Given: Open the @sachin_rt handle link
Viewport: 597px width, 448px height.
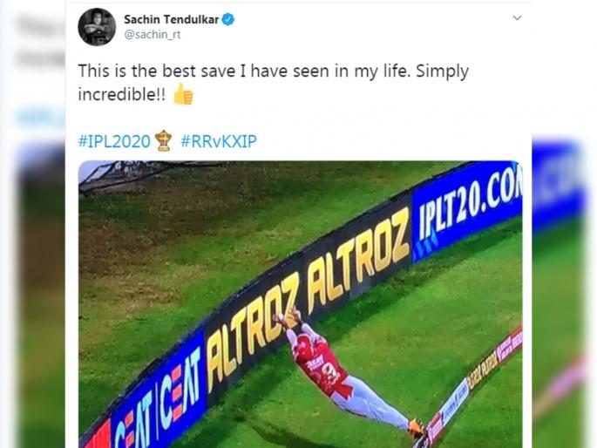Looking at the screenshot, I should [153, 35].
